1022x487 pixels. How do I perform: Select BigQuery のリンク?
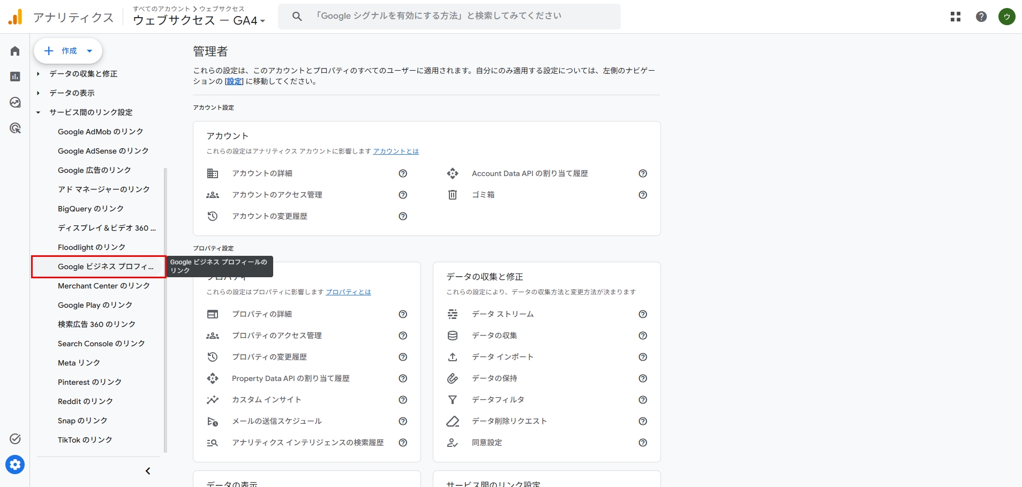tap(91, 209)
